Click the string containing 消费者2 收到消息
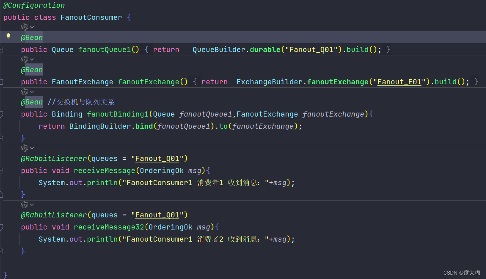Viewport: 486px width, 279px height. (196, 239)
